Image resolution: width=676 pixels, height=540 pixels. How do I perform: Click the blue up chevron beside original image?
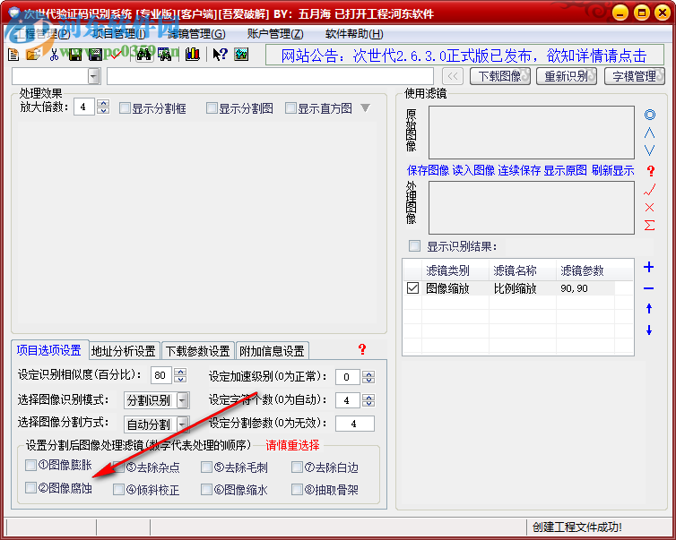point(650,133)
